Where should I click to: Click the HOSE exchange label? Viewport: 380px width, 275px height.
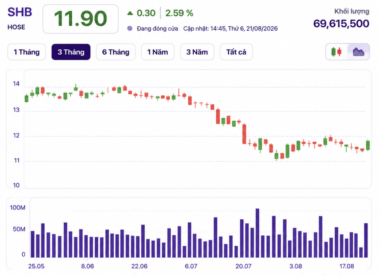pos(16,27)
